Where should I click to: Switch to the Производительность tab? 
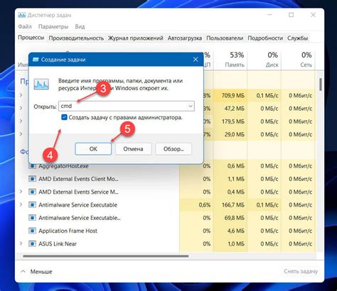76,38
